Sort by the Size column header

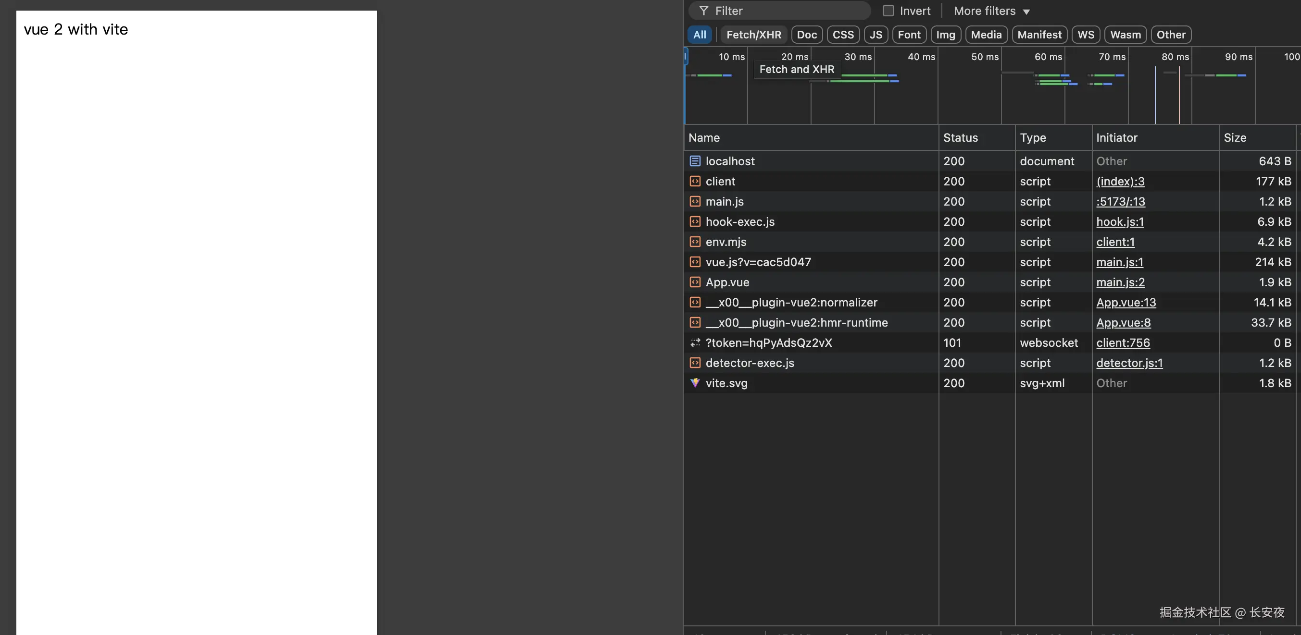1235,138
